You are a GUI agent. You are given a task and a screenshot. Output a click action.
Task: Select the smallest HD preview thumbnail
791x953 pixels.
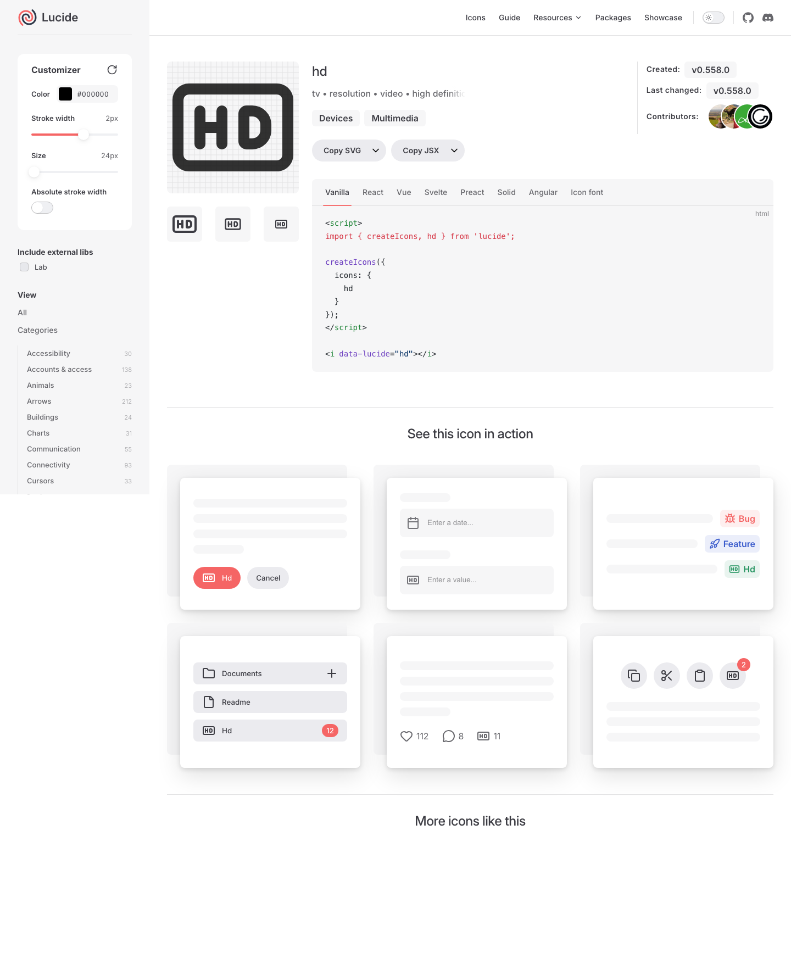pos(281,224)
